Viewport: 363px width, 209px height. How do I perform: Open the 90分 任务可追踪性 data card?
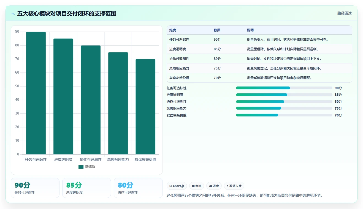click(x=35, y=188)
